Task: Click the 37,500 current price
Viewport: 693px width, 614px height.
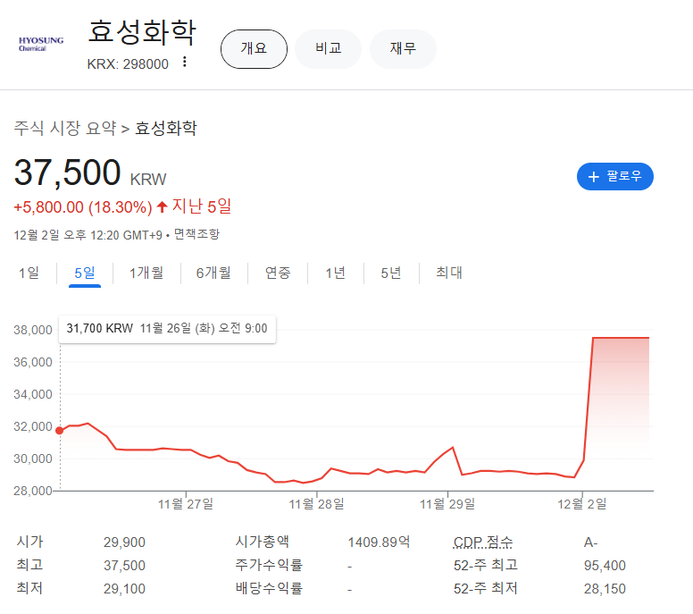Action: click(x=67, y=172)
